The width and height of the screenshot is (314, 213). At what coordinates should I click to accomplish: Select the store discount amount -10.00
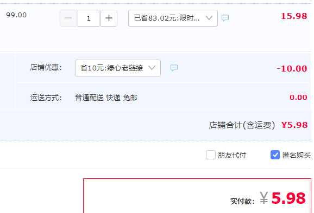292,68
